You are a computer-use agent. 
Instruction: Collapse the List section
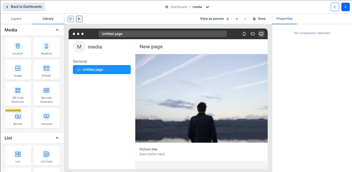pyautogui.click(x=57, y=138)
